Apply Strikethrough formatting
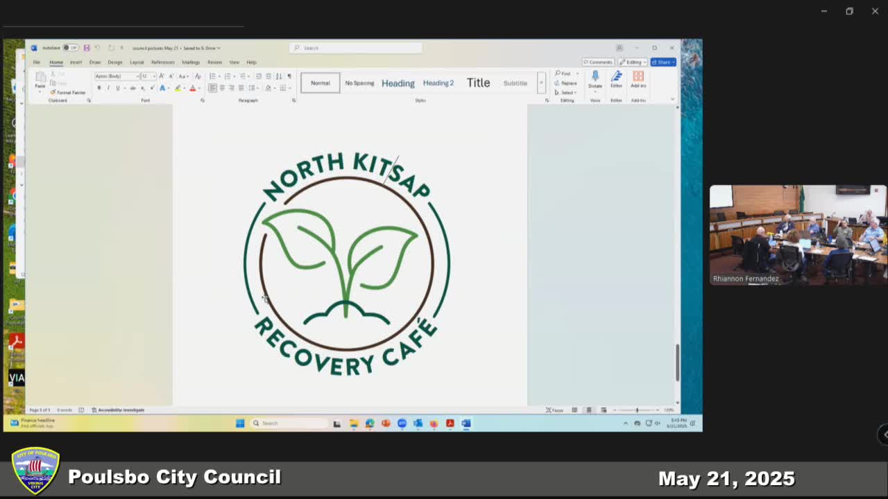The image size is (888, 499). click(133, 87)
